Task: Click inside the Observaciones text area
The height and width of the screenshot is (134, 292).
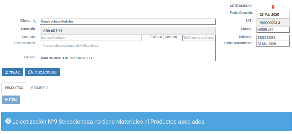Action: (128, 48)
